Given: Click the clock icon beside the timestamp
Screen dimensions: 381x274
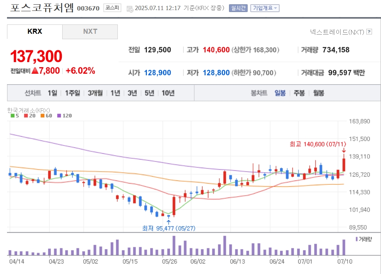Looking at the screenshot, I should tap(130, 9).
